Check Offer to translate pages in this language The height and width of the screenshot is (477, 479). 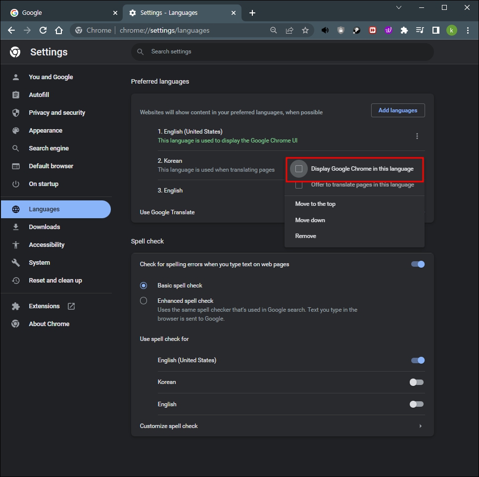click(x=299, y=185)
